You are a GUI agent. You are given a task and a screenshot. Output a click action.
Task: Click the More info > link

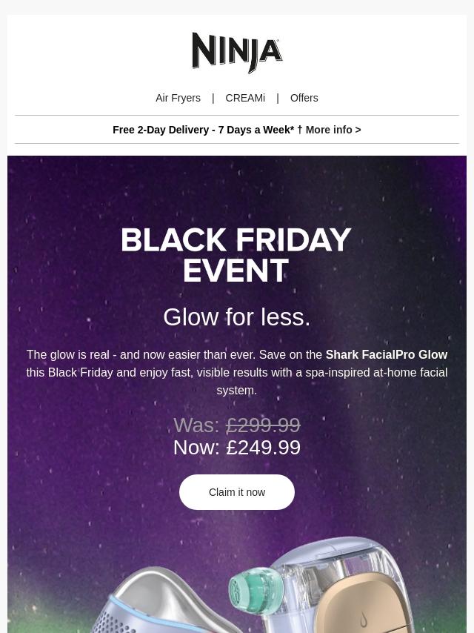click(x=333, y=130)
